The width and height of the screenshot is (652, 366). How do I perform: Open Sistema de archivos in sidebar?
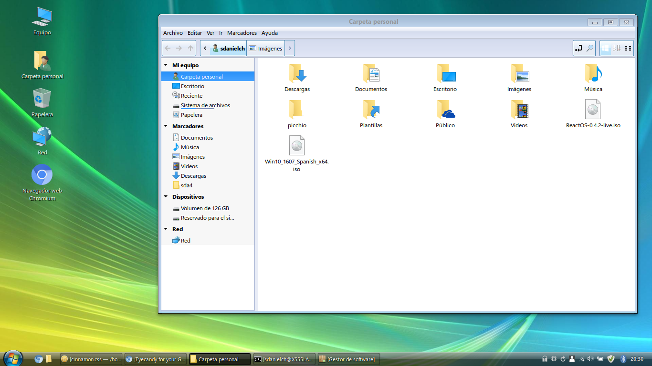tap(208, 105)
